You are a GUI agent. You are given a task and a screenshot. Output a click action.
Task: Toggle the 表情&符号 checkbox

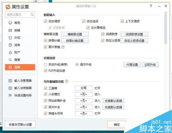[45, 114]
